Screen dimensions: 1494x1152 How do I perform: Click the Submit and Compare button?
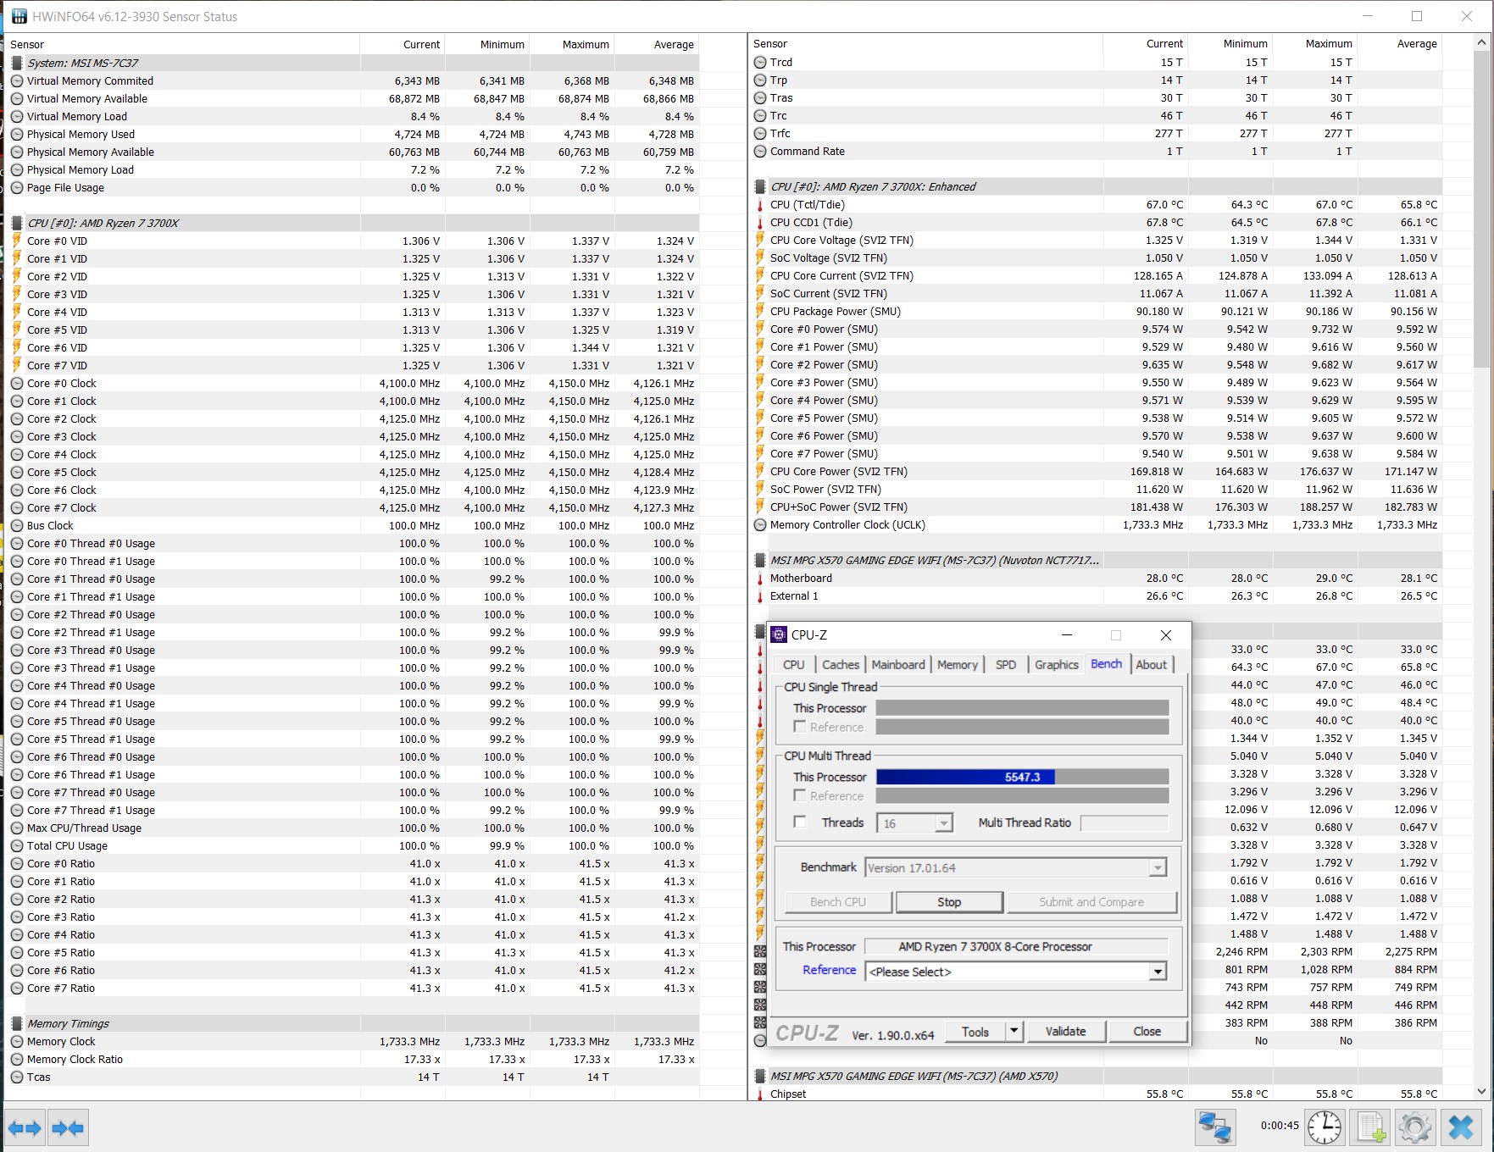1091,902
